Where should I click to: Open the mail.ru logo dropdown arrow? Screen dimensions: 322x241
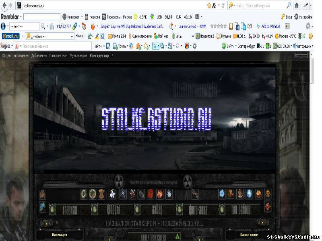pyautogui.click(x=23, y=36)
